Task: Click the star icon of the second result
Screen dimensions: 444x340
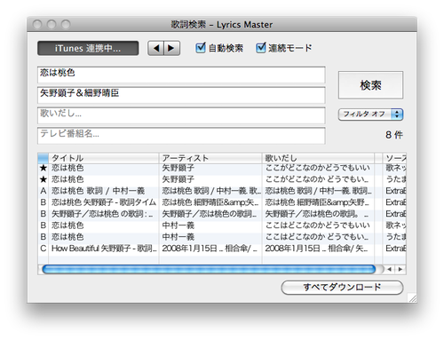Action: [x=44, y=179]
